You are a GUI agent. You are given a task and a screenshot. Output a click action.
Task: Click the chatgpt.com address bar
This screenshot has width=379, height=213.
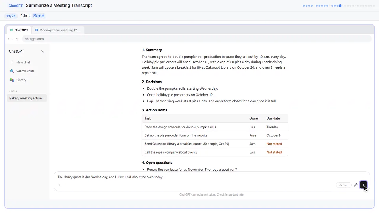[x=196, y=39]
